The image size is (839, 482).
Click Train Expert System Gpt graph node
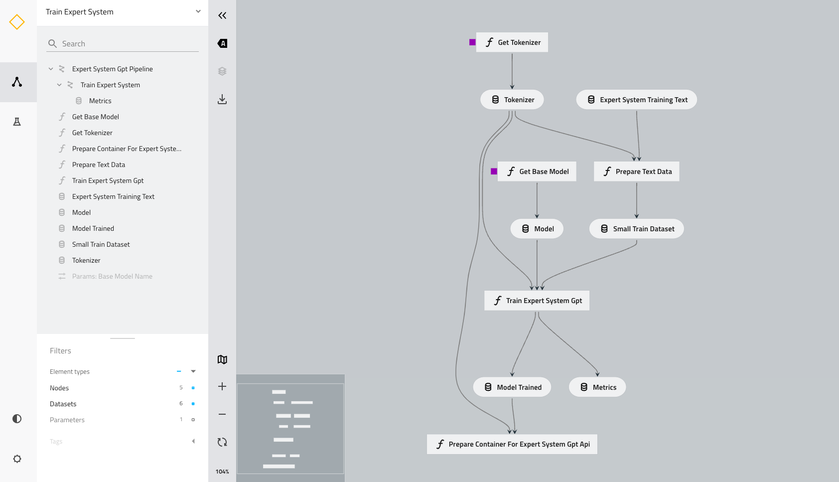[537, 301]
